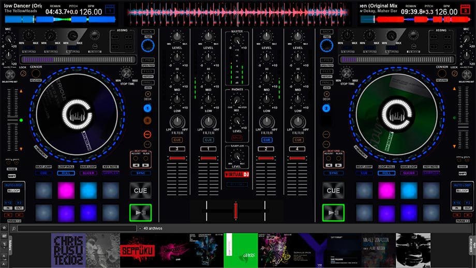Nudge left deck pitch up with orange arrow
This screenshot has height=268, width=476.
click(x=21, y=91)
